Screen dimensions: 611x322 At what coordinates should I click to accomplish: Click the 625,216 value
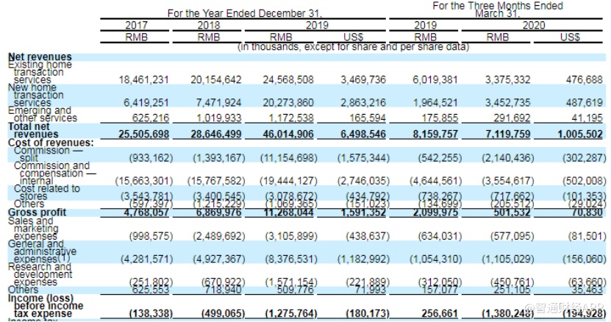pos(151,118)
